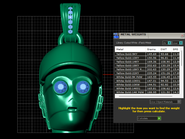
Task: Click the 150.56 grams cell
Action: point(152,58)
